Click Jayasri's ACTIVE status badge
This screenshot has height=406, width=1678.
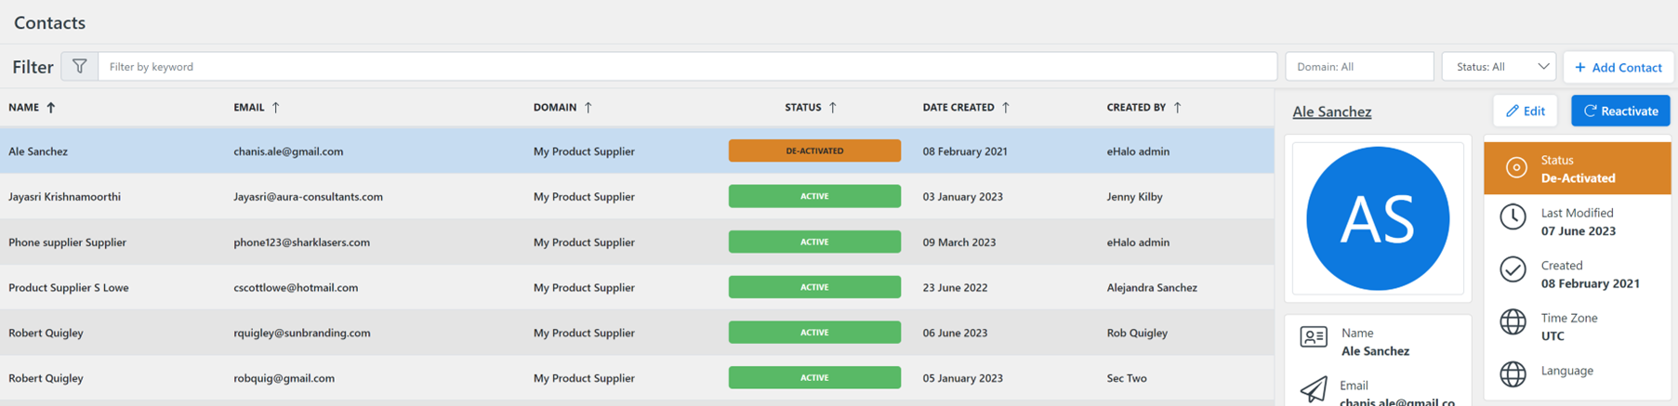click(814, 196)
